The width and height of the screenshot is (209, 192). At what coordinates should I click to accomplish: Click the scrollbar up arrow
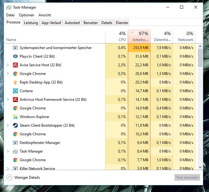pyautogui.click(x=200, y=46)
